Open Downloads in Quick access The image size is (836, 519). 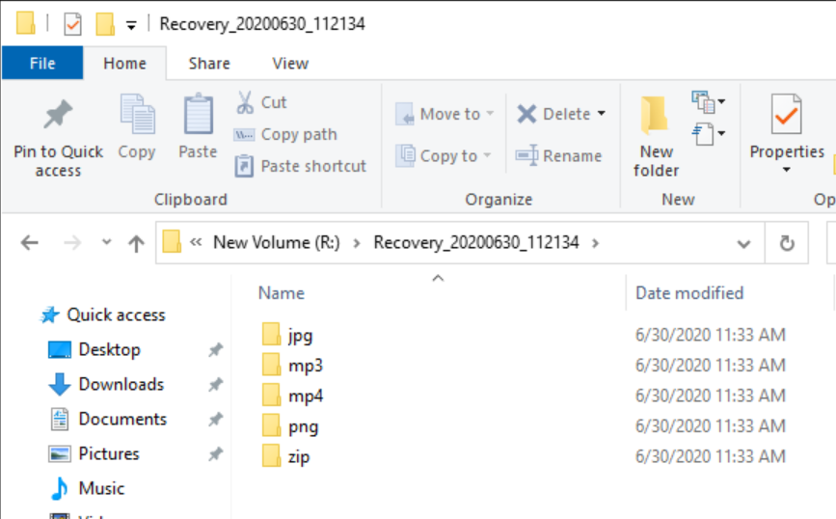(x=121, y=384)
